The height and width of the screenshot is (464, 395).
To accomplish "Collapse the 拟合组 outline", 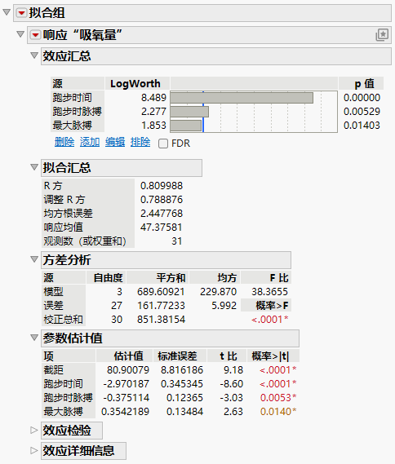I will tap(7, 12).
